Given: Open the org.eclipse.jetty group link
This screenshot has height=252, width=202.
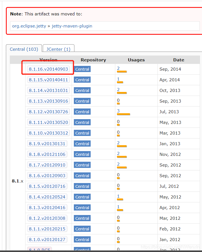Looking at the screenshot, I should click(x=29, y=26).
